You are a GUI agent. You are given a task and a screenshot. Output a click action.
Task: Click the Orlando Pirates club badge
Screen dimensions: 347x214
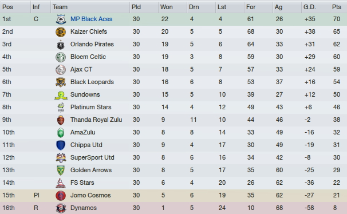tap(61, 45)
